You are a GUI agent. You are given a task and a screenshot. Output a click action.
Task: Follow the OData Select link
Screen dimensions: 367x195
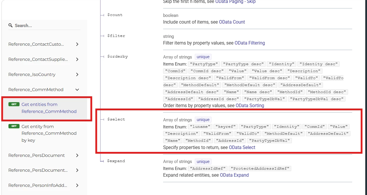coord(242,148)
